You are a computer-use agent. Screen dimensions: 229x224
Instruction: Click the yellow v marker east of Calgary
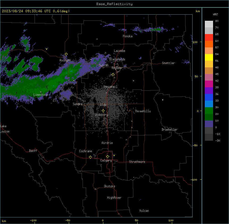click(x=114, y=155)
